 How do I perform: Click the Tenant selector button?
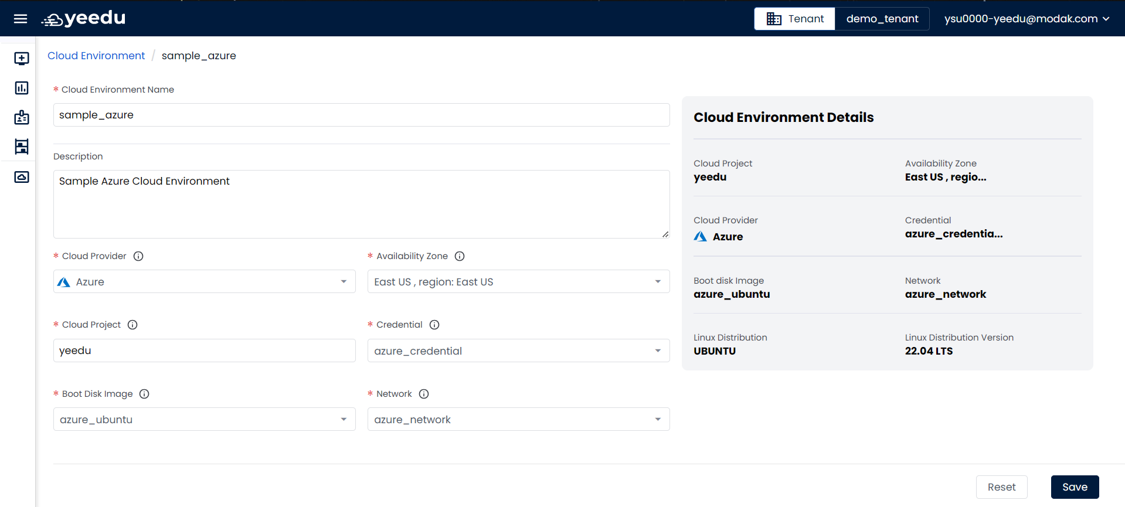pyautogui.click(x=794, y=19)
